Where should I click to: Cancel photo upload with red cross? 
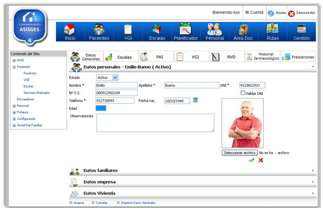[261, 160]
